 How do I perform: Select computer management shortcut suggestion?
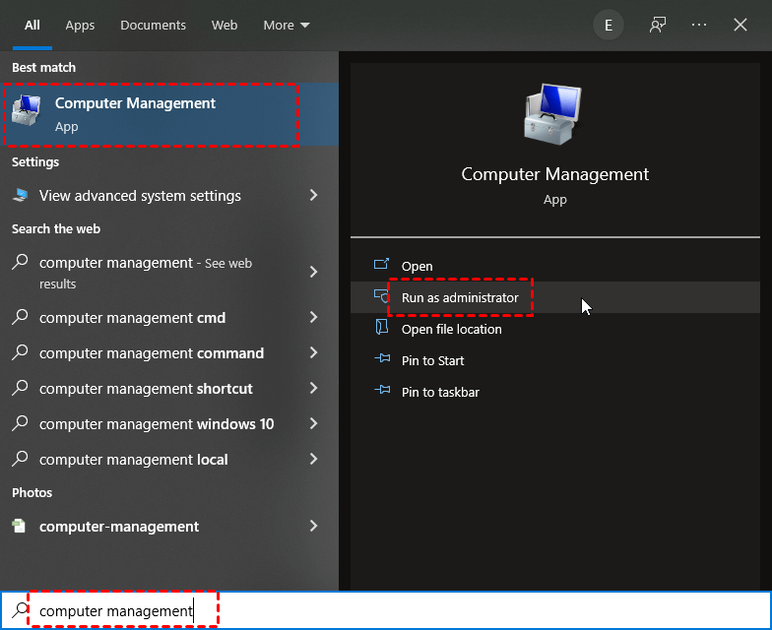(x=169, y=388)
